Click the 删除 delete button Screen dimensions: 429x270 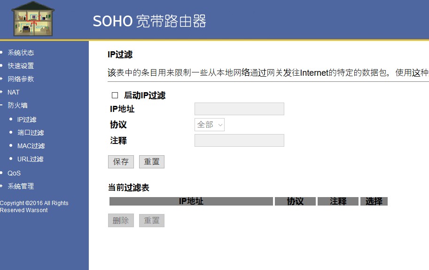(x=121, y=221)
